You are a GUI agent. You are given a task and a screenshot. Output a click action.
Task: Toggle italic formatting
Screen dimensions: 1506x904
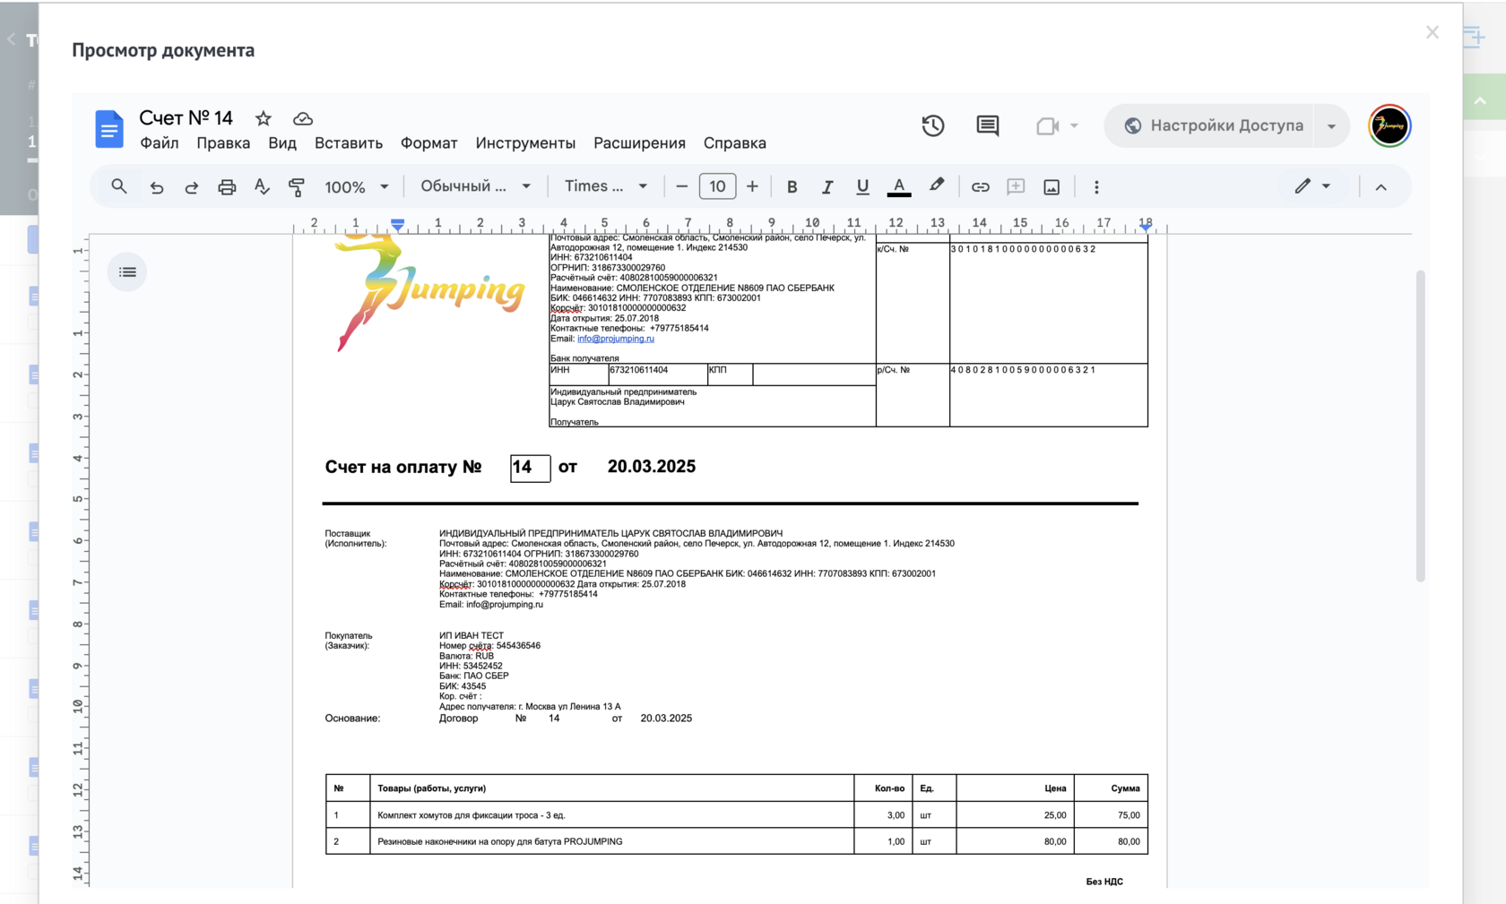point(827,186)
